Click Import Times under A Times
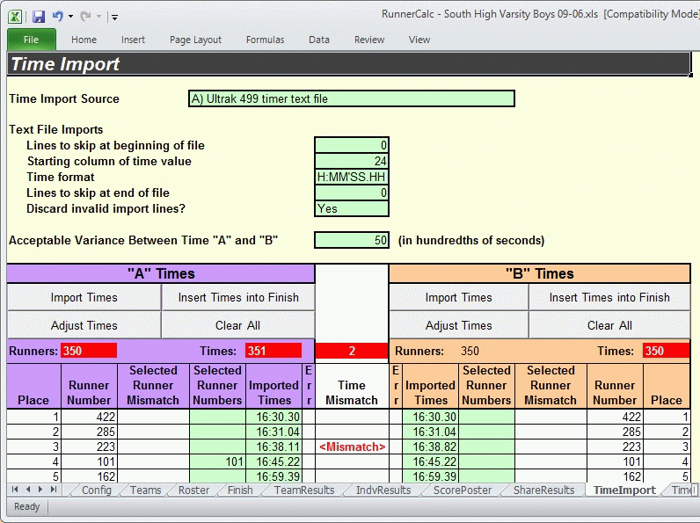Viewport: 700px width, 523px height. tap(84, 297)
